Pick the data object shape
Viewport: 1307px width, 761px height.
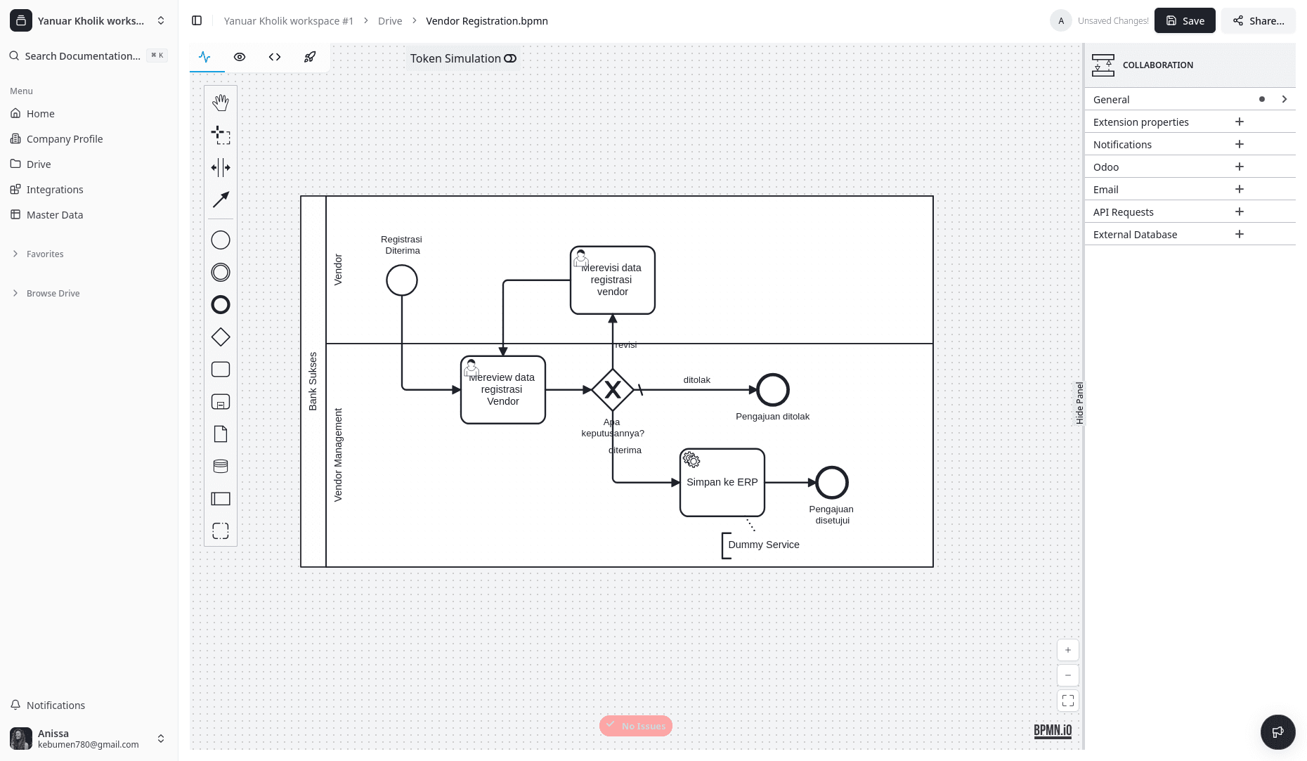click(x=221, y=434)
